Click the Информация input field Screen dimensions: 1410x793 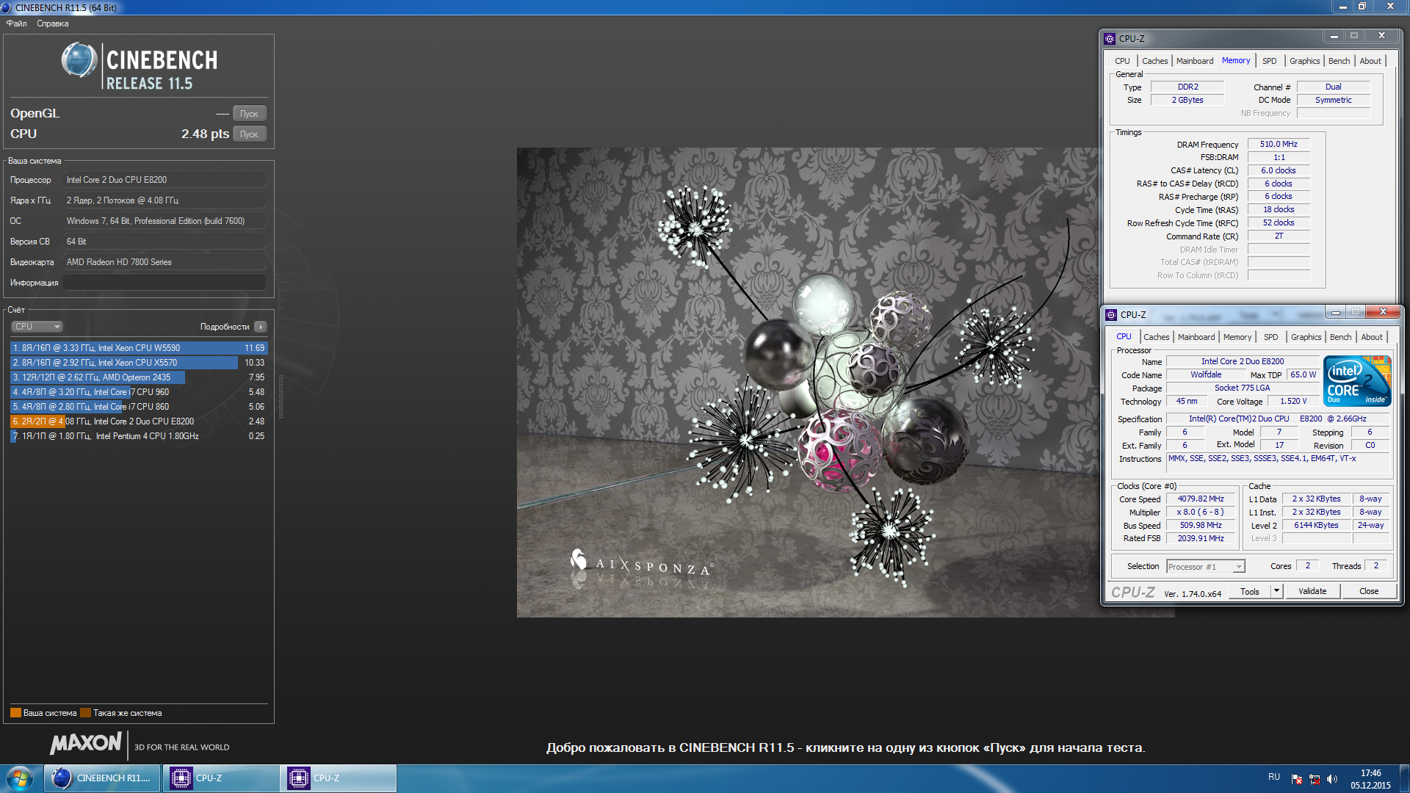pyautogui.click(x=164, y=283)
